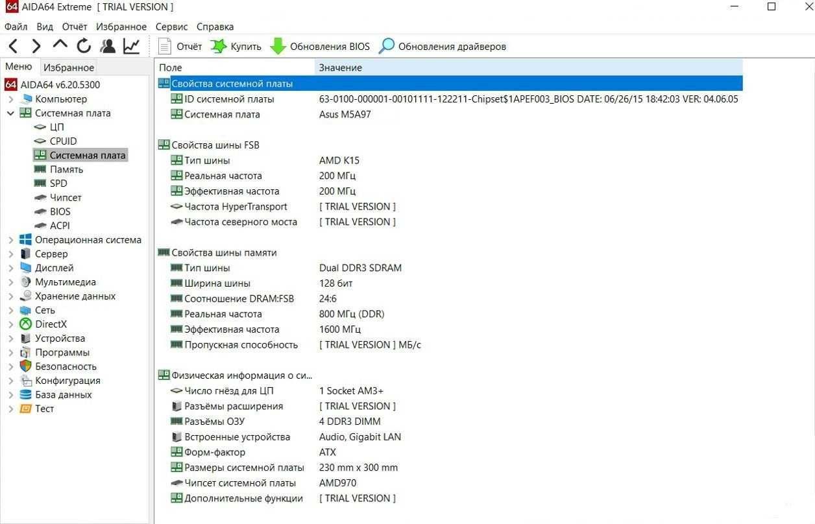This screenshot has width=815, height=524.
Task: Click the DirectX Xbox icon in tree
Action: [25, 324]
